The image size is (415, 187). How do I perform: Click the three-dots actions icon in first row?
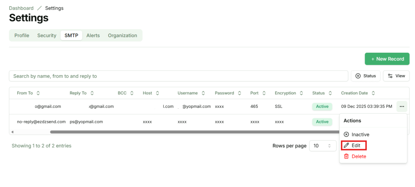402,107
